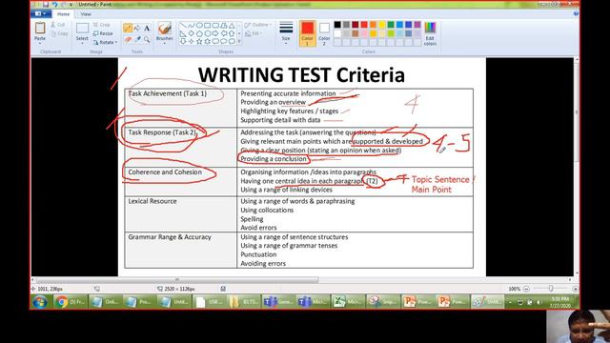Choose the yellow color swatch

pyautogui.click(x=382, y=25)
